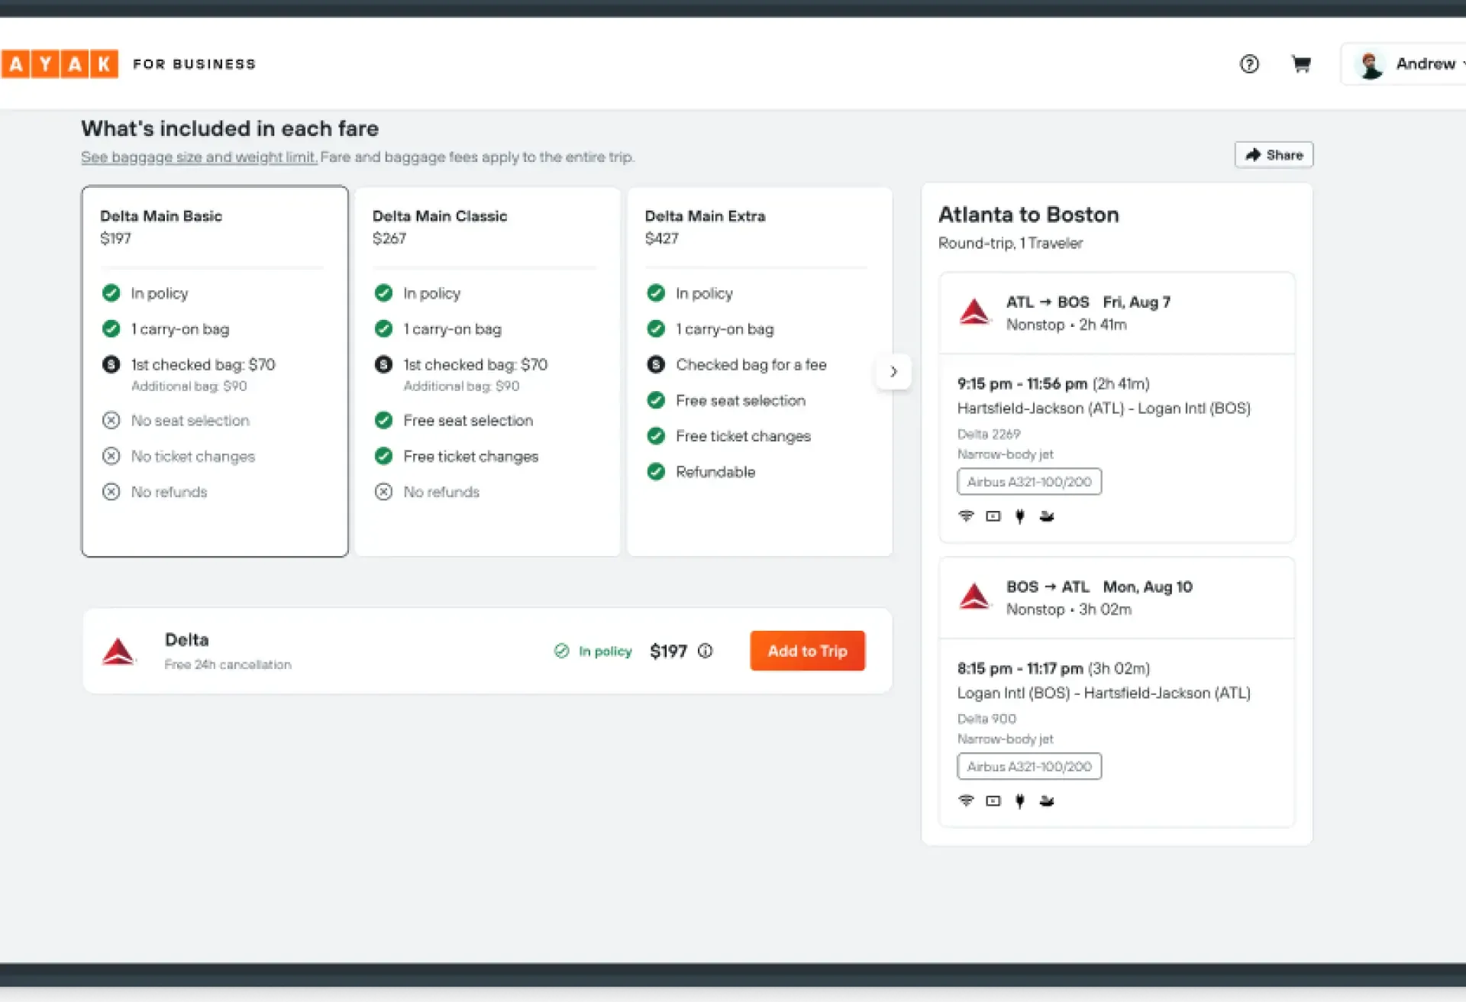Click the Share button
1466x1002 pixels.
coord(1274,155)
